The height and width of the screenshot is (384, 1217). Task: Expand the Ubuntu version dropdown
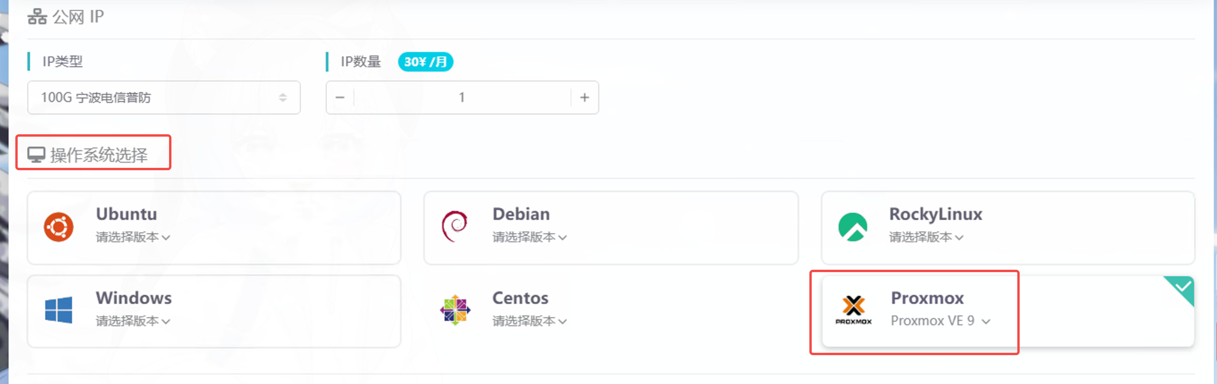click(133, 237)
